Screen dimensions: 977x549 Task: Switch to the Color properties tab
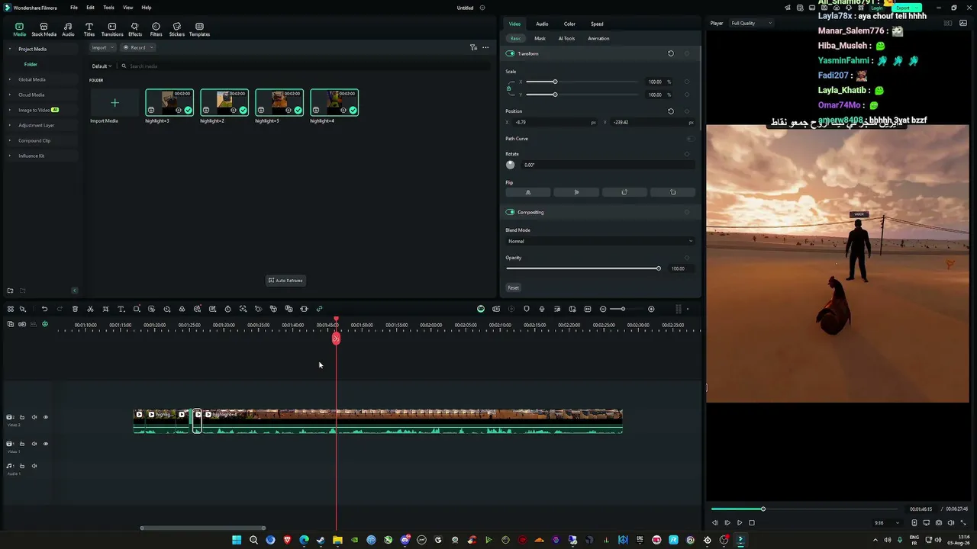click(x=569, y=24)
